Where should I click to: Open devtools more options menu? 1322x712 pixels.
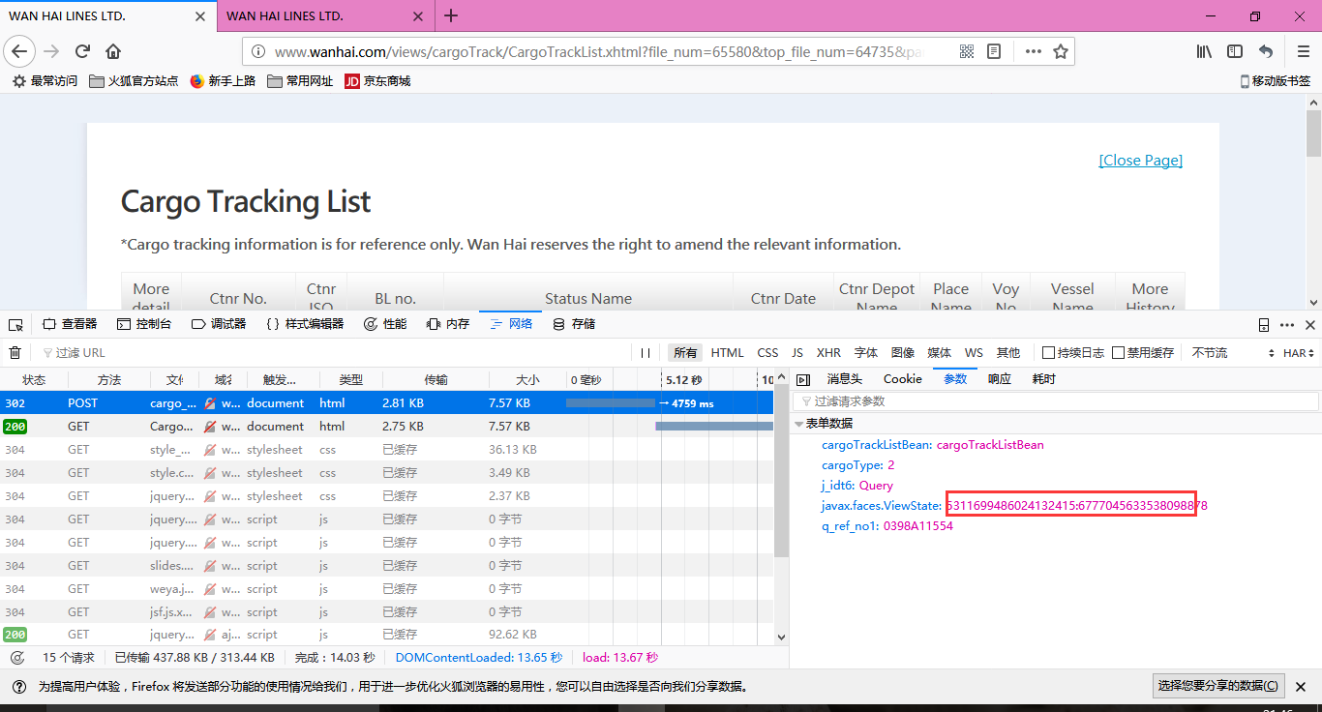(1287, 325)
